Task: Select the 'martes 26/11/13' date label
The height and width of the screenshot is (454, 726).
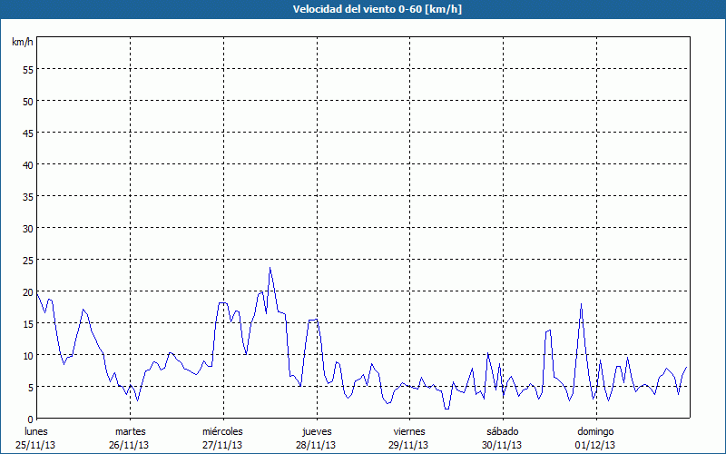Action: [x=130, y=438]
